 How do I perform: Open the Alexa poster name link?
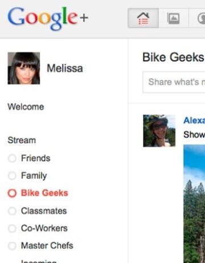[x=194, y=120]
